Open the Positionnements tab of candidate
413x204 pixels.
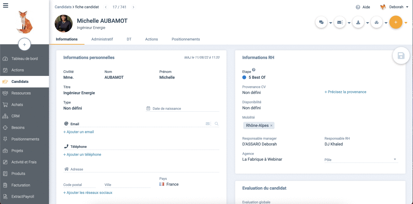186,39
